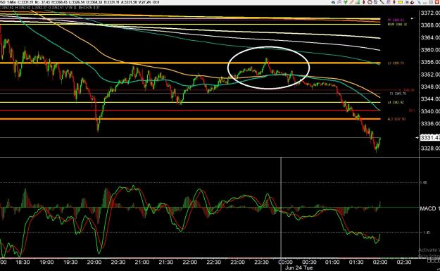The image size is (440, 271).
Task: Click the 3372.00 price axis label
Action: point(430,13)
